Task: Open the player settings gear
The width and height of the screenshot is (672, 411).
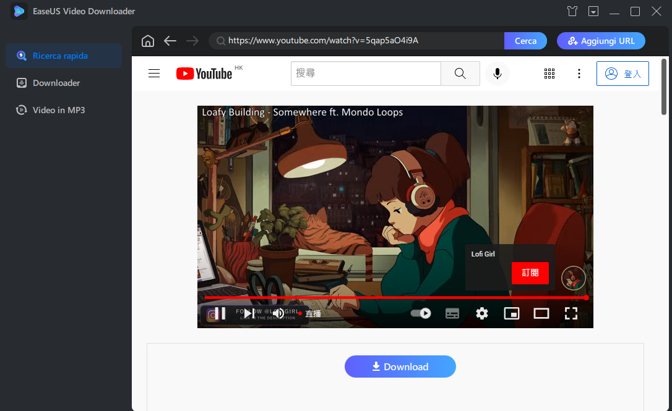Action: [x=482, y=313]
